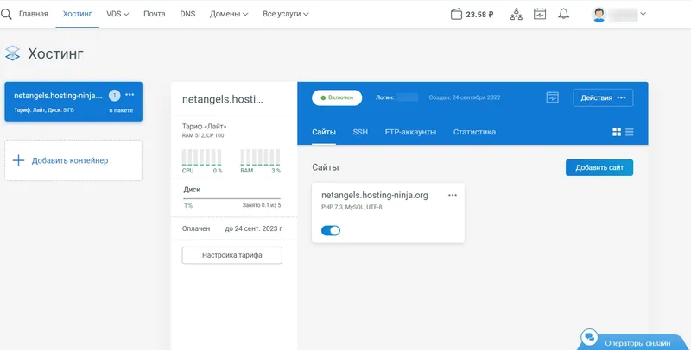Click the RAM usage bar graph
Viewport: 691px width, 350px height.
tap(260, 158)
